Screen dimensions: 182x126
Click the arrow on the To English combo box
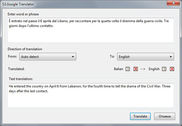pyautogui.click(x=171, y=57)
